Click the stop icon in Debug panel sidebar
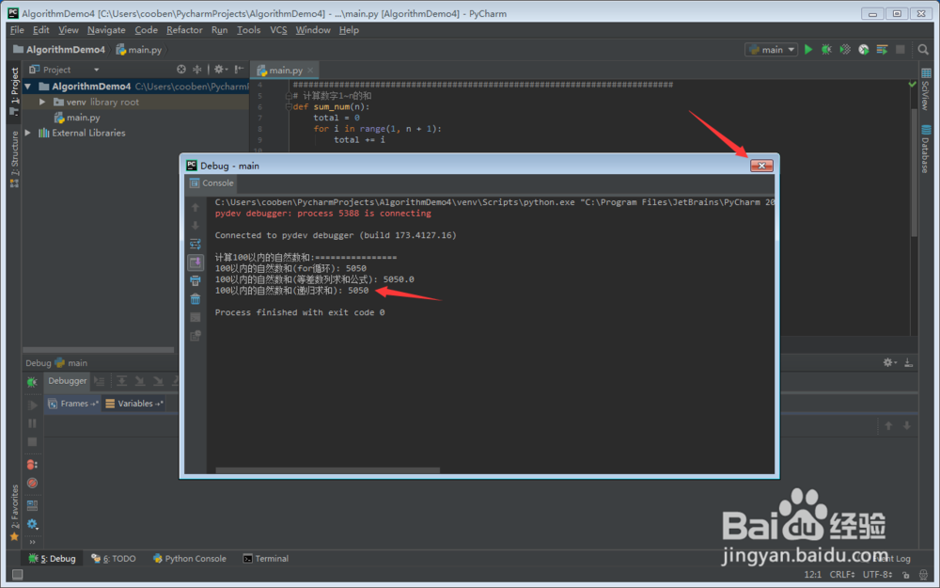Viewport: 940px width, 588px height. [32, 442]
